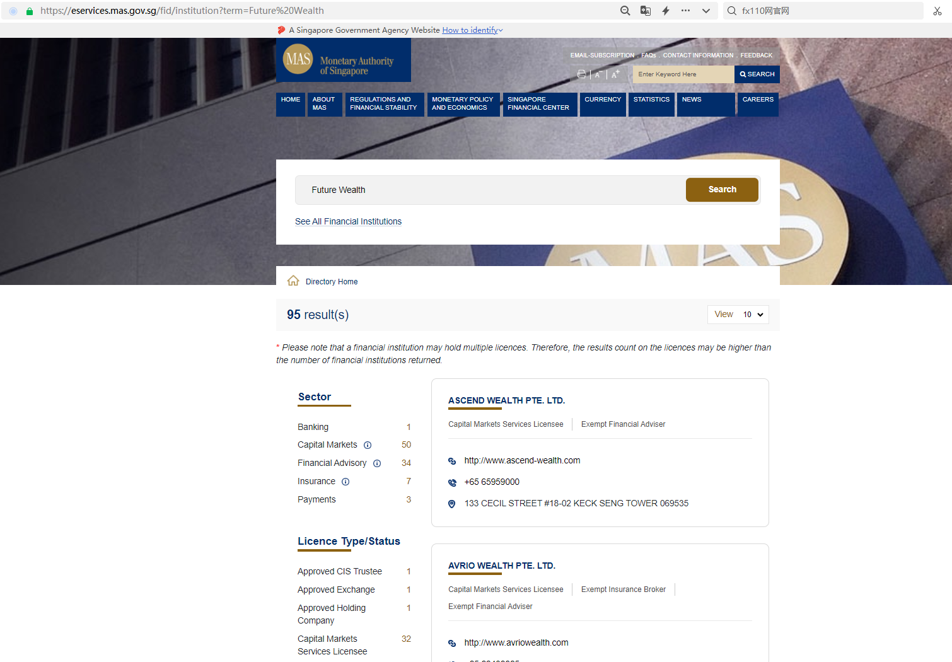Viewport: 952px width, 662px height.
Task: Filter results by Banking sector
Action: [x=313, y=427]
